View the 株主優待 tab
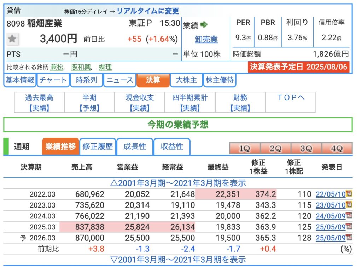The width and height of the screenshot is (362, 267). click(220, 80)
